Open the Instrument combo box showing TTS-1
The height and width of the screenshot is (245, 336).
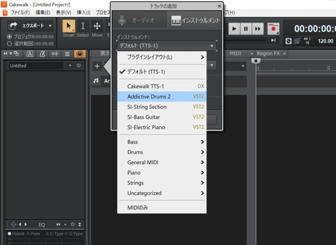pos(167,46)
